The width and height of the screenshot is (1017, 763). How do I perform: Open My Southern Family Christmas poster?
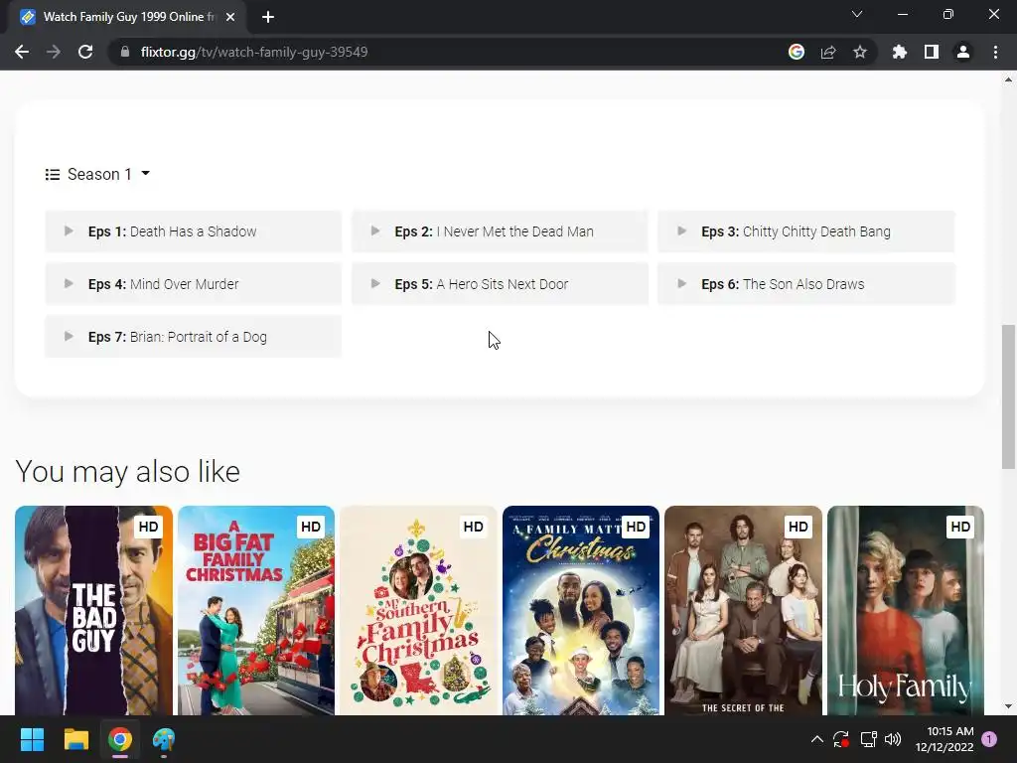coord(418,611)
